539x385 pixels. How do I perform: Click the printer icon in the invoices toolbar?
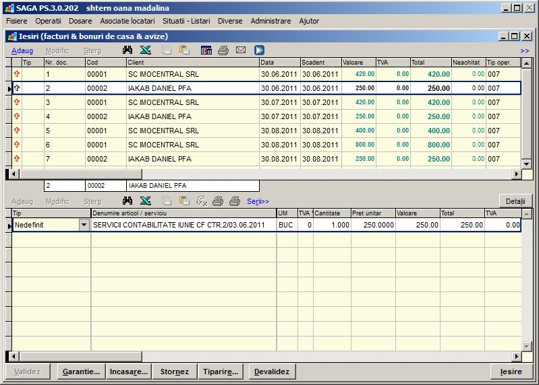pos(223,50)
